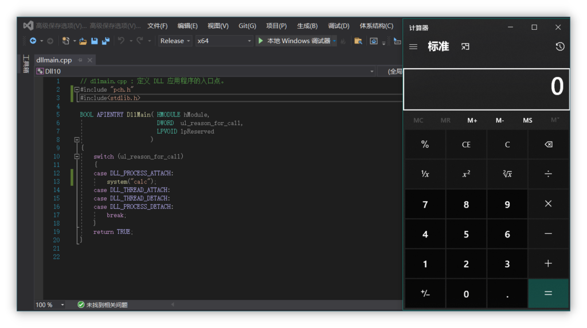The height and width of the screenshot is (328, 587).
Task: Close the dllmain.cpp tab
Action: tap(90, 60)
